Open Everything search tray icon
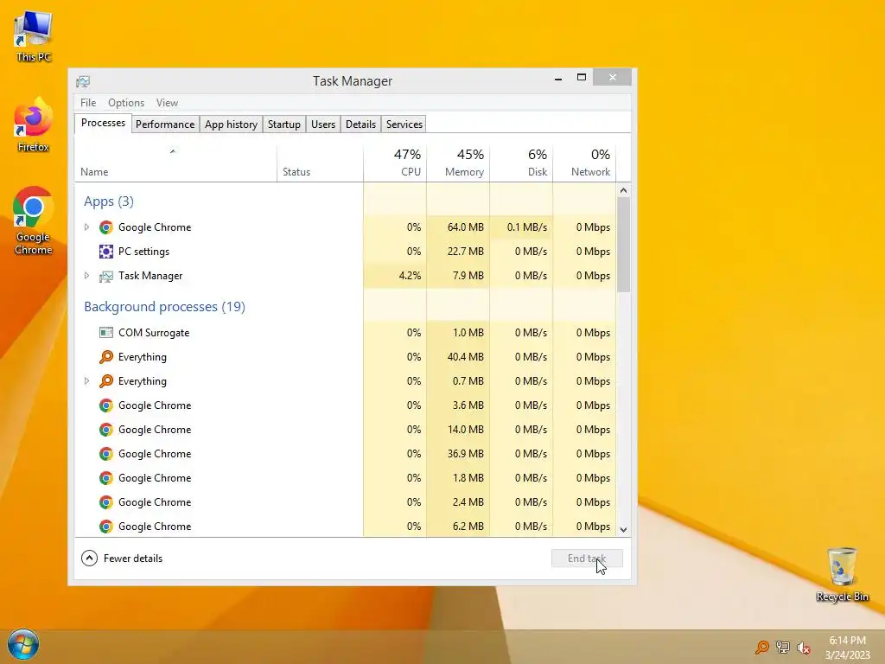The image size is (885, 664). tap(762, 647)
